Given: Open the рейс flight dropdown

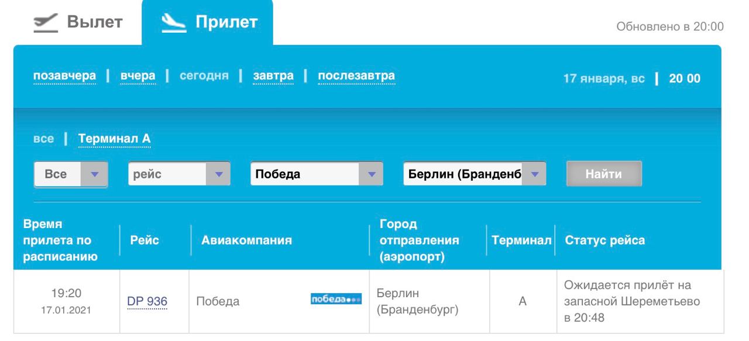Looking at the screenshot, I should (x=179, y=174).
